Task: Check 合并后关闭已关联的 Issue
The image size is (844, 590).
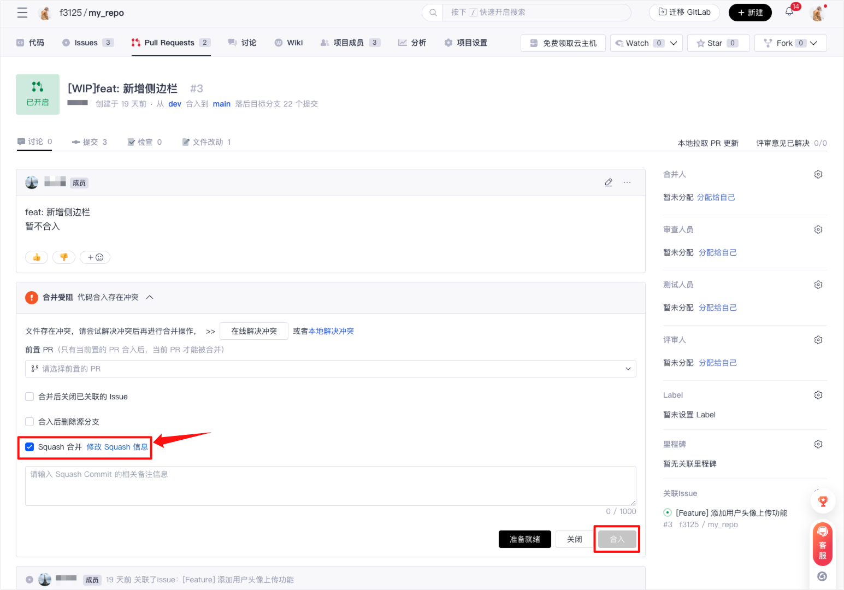Action: tap(29, 396)
